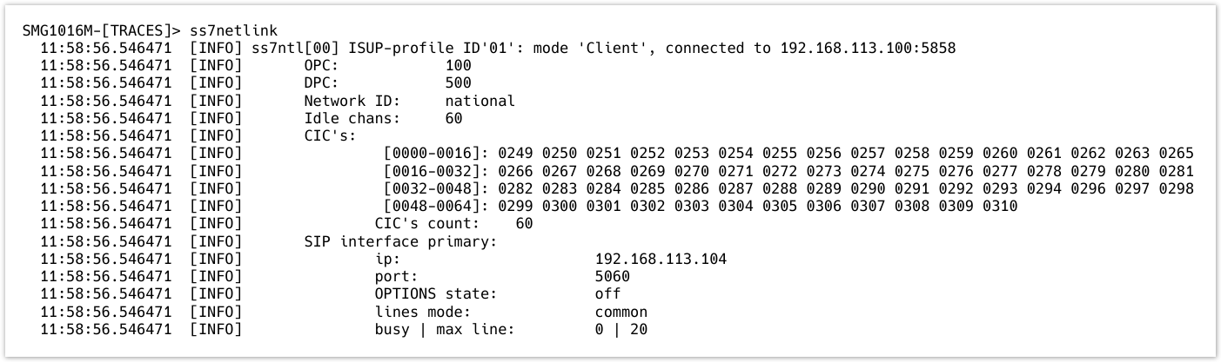
Task: Click the OPC value 100
Action: [x=457, y=65]
